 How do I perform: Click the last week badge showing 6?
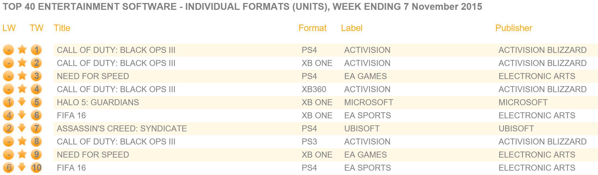click(x=8, y=168)
